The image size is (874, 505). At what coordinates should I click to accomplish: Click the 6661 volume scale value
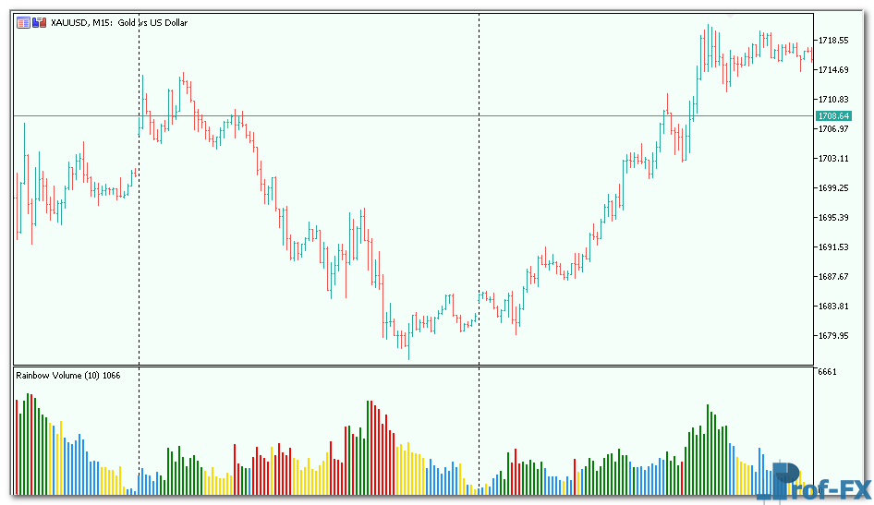827,372
